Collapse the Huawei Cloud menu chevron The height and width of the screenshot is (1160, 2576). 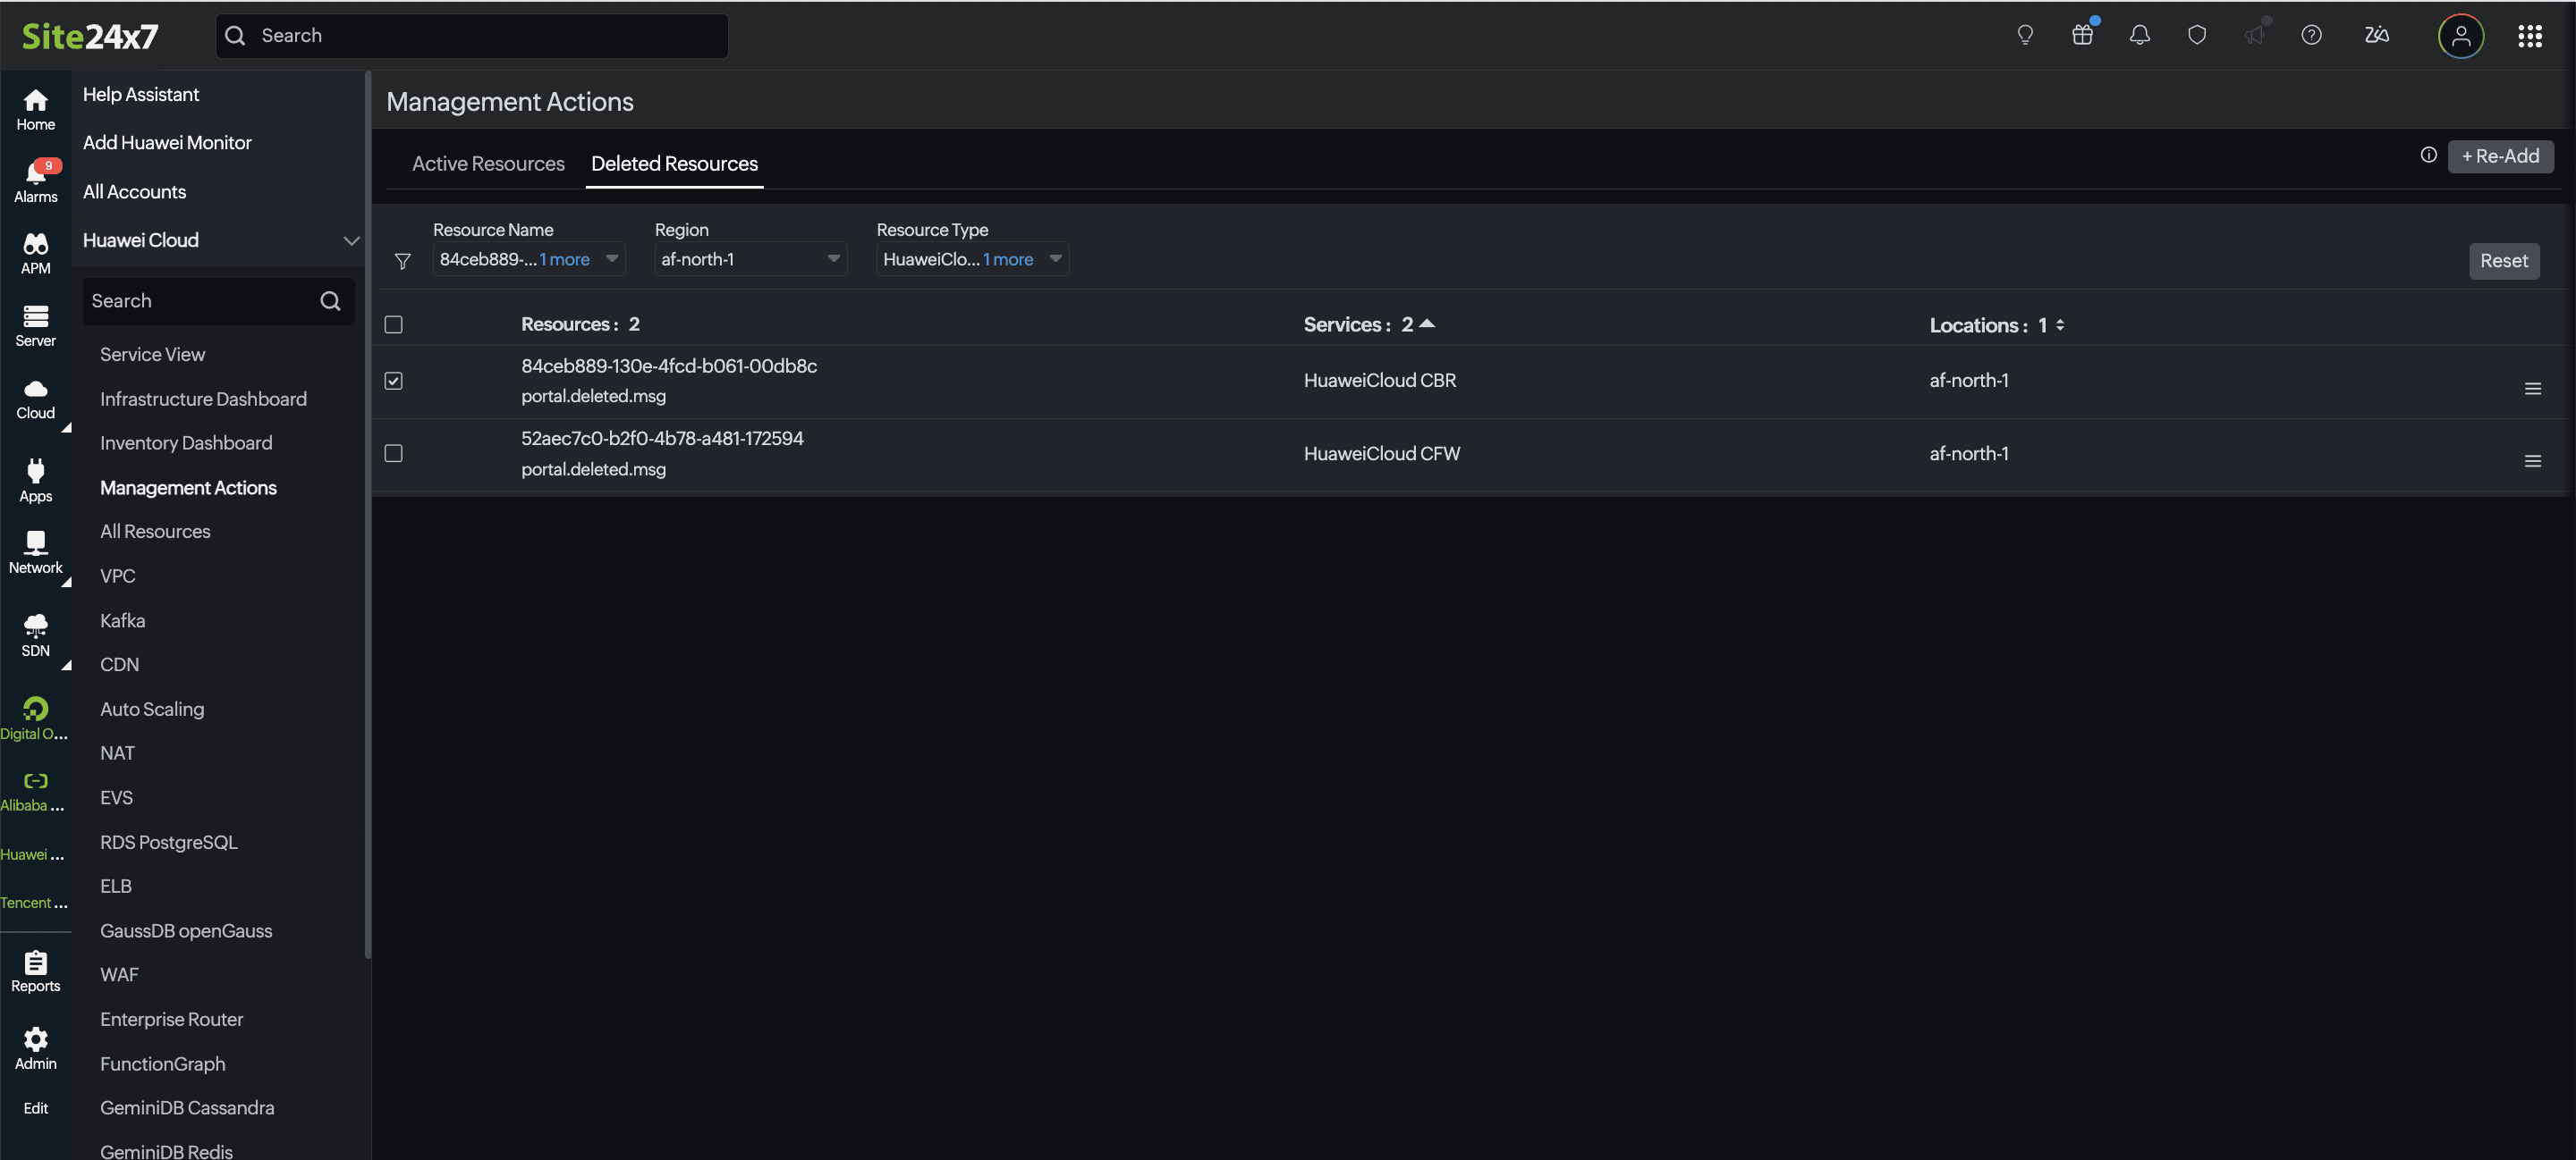click(351, 240)
